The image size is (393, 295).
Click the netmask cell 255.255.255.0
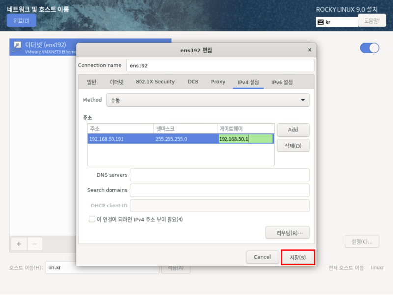point(185,139)
